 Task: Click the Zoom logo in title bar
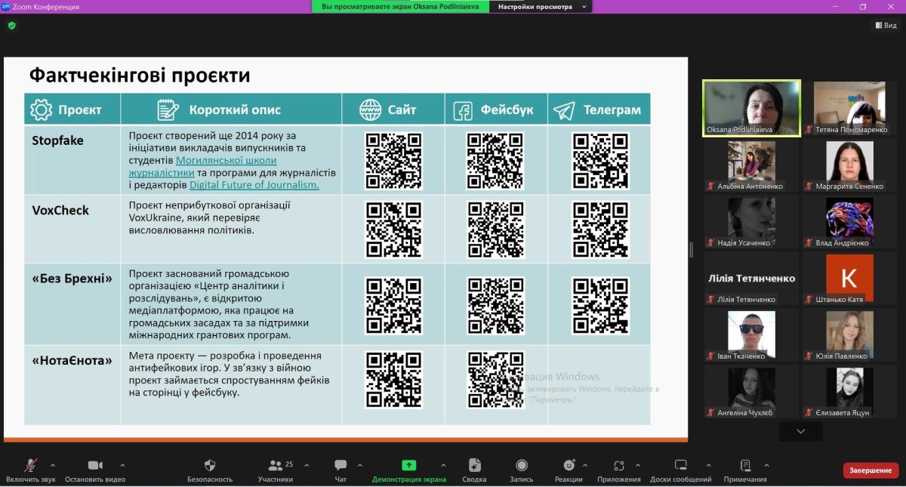point(5,6)
